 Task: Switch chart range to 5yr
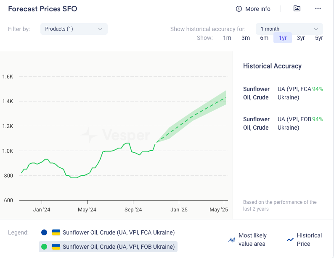(319, 38)
